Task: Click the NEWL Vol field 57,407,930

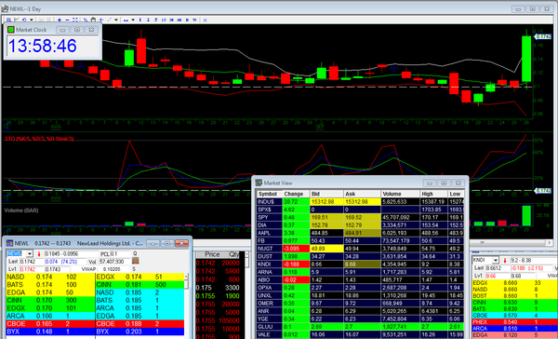Action: (114, 262)
